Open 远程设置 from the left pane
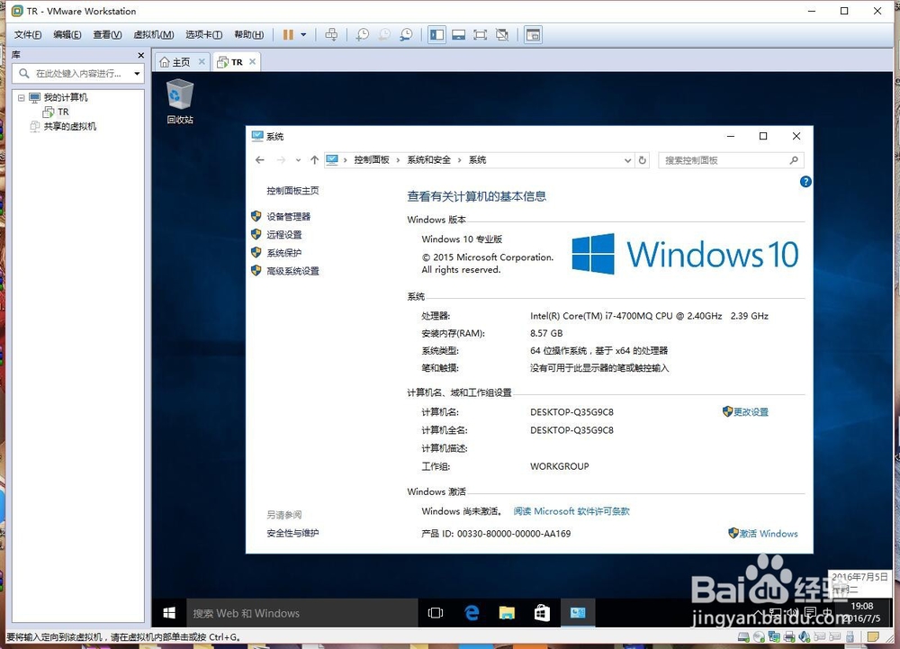The width and height of the screenshot is (900, 649). click(x=283, y=235)
